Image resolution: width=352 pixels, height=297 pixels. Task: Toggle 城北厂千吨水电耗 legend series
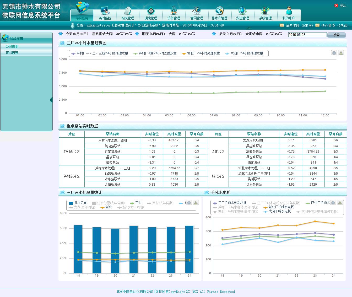(x=279, y=207)
